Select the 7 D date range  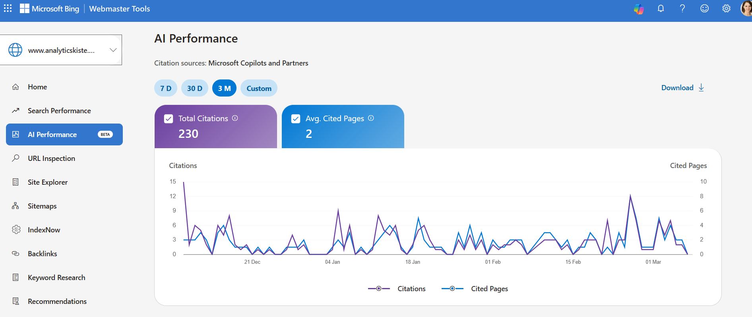166,88
